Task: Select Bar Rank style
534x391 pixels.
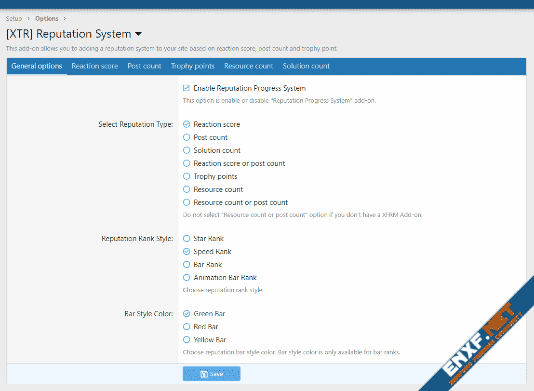Action: pos(187,265)
